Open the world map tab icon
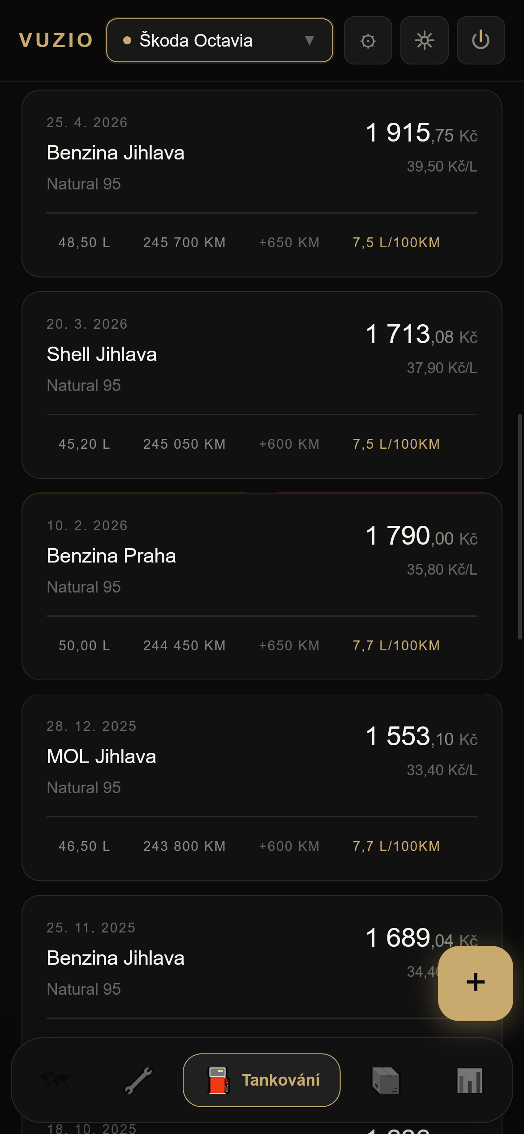Image resolution: width=524 pixels, height=1134 pixels. (x=55, y=1080)
